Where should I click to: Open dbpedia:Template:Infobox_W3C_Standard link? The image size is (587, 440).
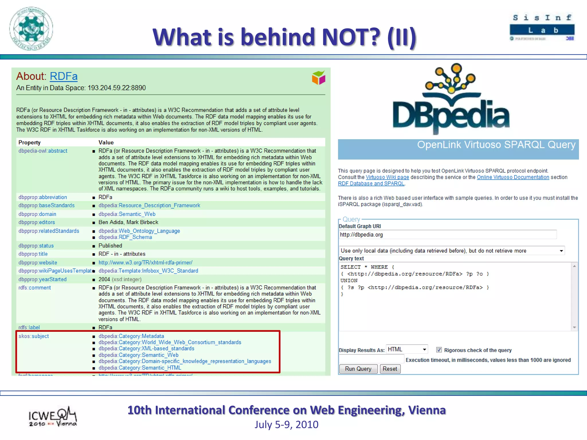[x=148, y=271]
